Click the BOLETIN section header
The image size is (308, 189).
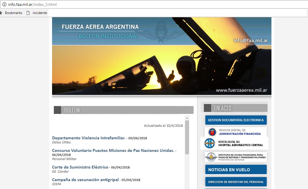coord(124,110)
